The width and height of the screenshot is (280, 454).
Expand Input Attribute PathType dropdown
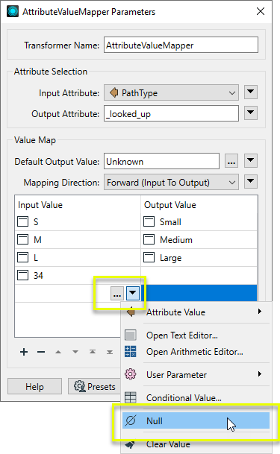171,93
